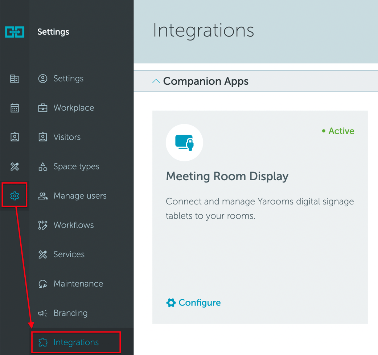
Task: Click the Meeting Room Display app icon
Action: [184, 143]
